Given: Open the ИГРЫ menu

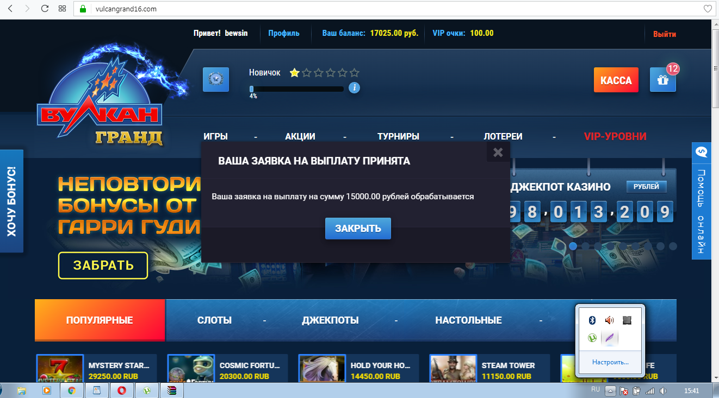Looking at the screenshot, I should [215, 137].
